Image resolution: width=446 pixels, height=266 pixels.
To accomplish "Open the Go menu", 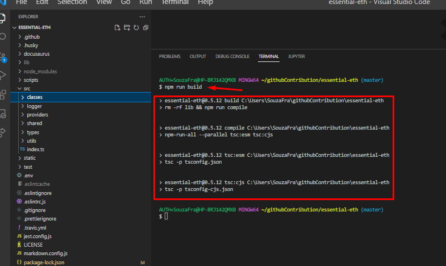I will (x=126, y=2).
